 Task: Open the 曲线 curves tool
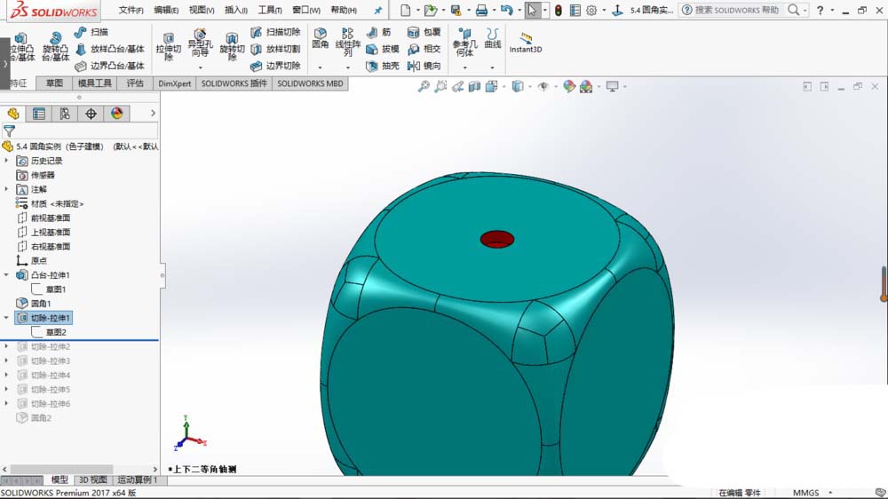coord(492,38)
